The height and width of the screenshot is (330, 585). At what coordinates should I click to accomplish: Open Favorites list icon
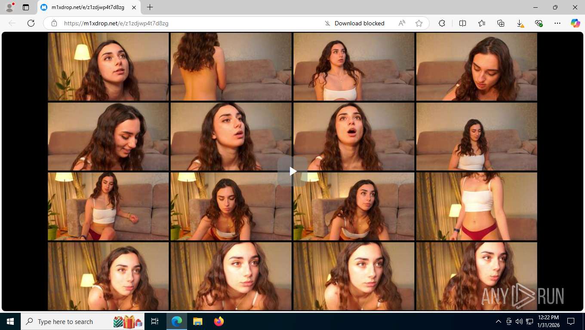[482, 23]
